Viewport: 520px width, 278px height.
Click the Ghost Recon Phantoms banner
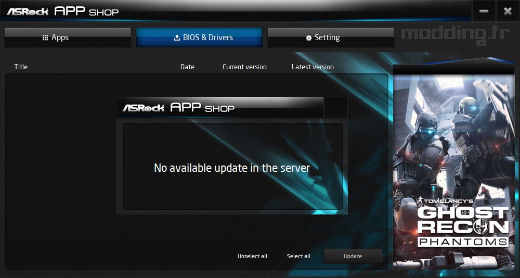point(453,172)
